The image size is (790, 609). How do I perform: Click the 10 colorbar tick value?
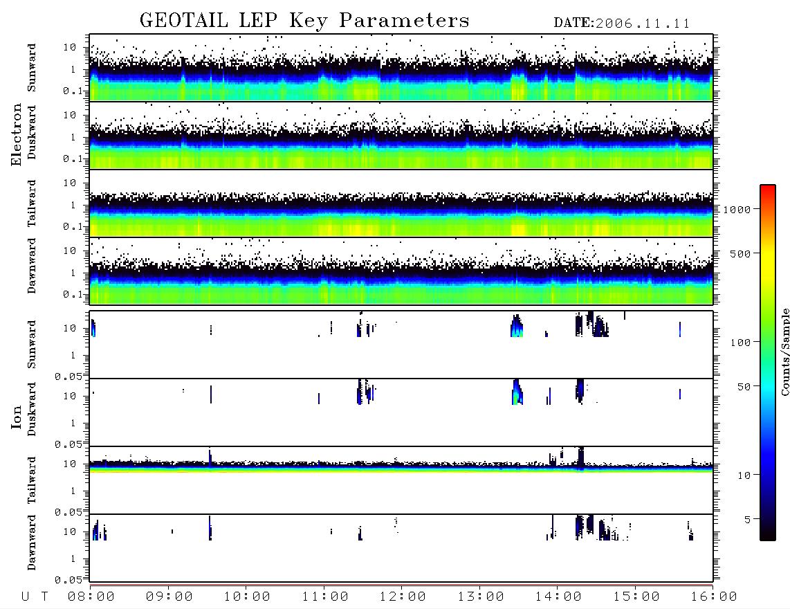(744, 475)
